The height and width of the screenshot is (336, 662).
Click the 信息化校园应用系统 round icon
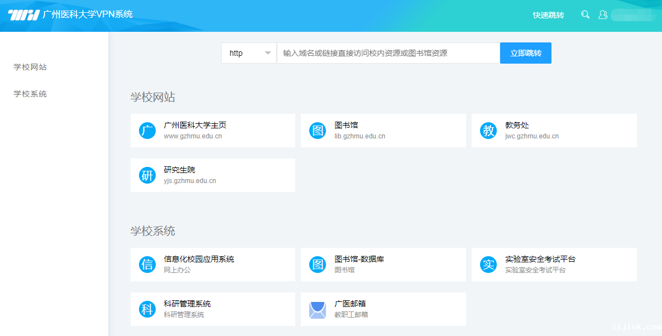(147, 265)
